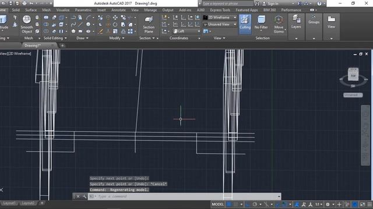373x209 pixels.
Task: Select the Polygon tool in Draw panel
Action: [x=73, y=31]
